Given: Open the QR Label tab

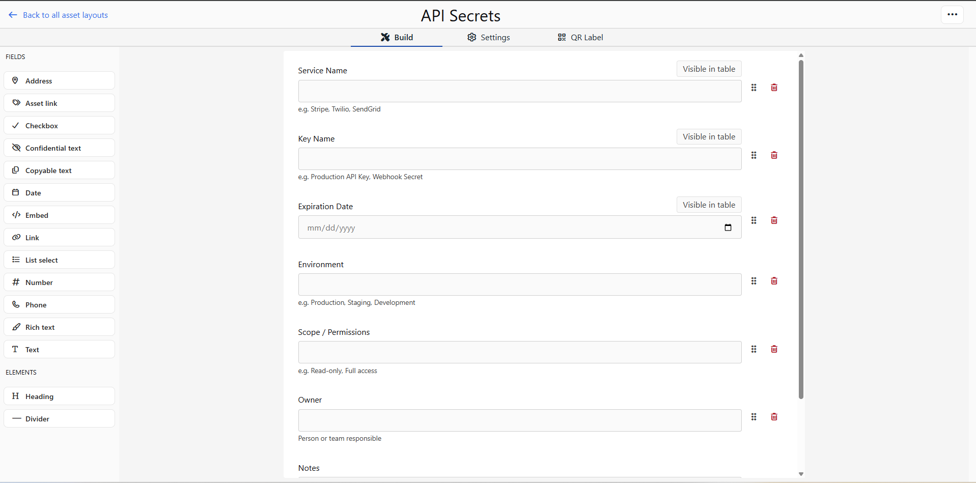Looking at the screenshot, I should pyautogui.click(x=580, y=37).
